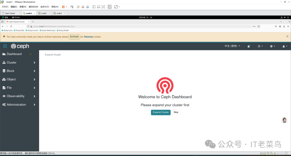The image size is (291, 156).
Task: Open the Ceph help dropdown
Action: point(260,46)
